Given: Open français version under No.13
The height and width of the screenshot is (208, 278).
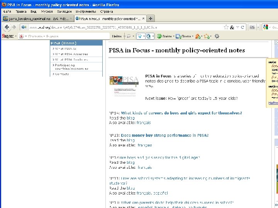Looking at the screenshot, I should coord(145,145).
